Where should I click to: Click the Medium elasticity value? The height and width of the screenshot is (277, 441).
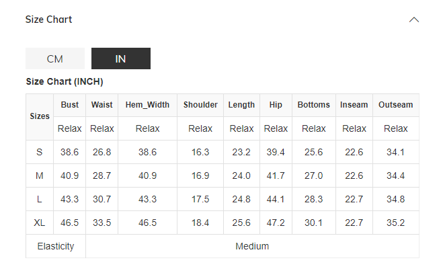click(252, 246)
